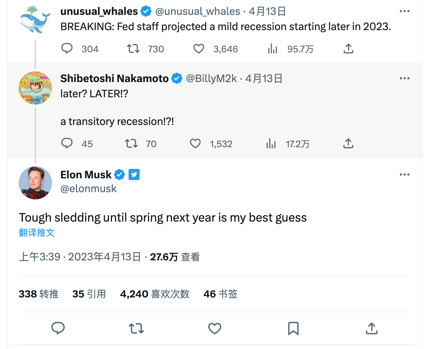Open Elon Musk's profile picture
Screen dimensions: 427x349
click(x=35, y=182)
